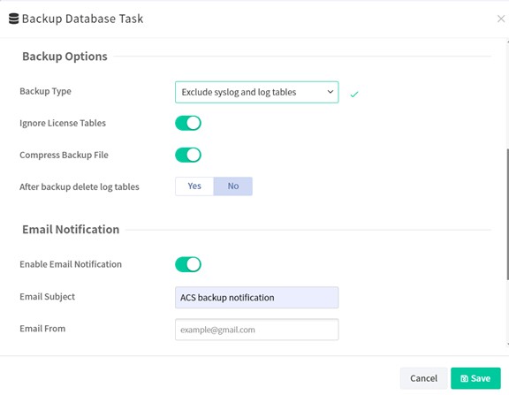Focus the Email From input field
Viewport: 509px width, 395px height.
point(257,330)
